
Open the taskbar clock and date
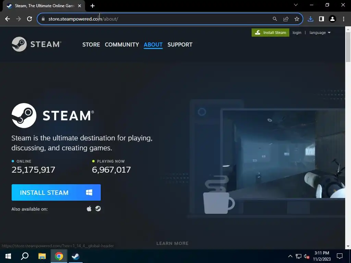coord(322,256)
